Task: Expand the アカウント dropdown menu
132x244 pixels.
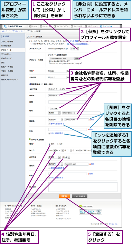Action: pos(106,27)
